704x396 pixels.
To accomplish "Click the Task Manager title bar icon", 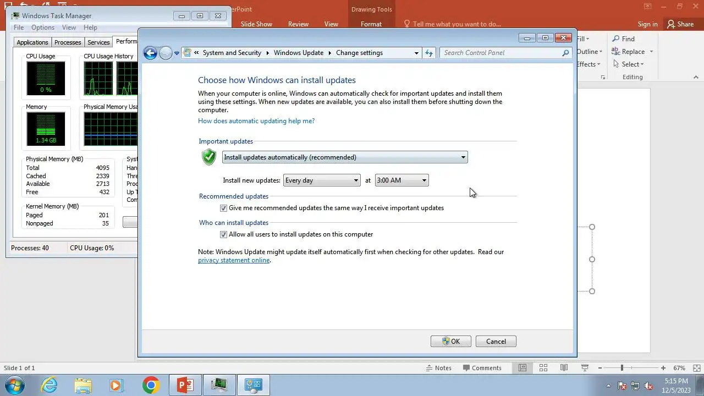I will pos(15,16).
